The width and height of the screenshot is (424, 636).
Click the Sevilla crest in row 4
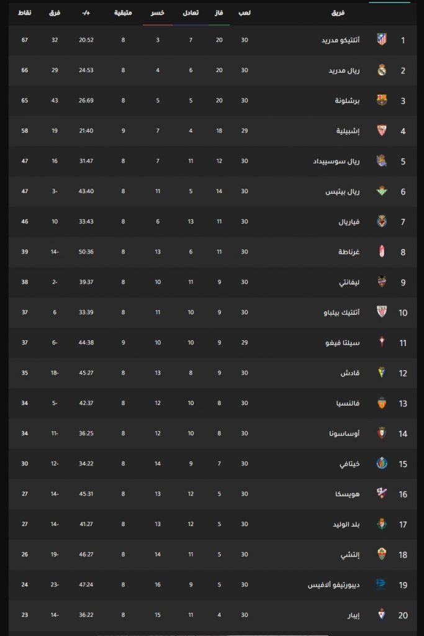[381, 130]
